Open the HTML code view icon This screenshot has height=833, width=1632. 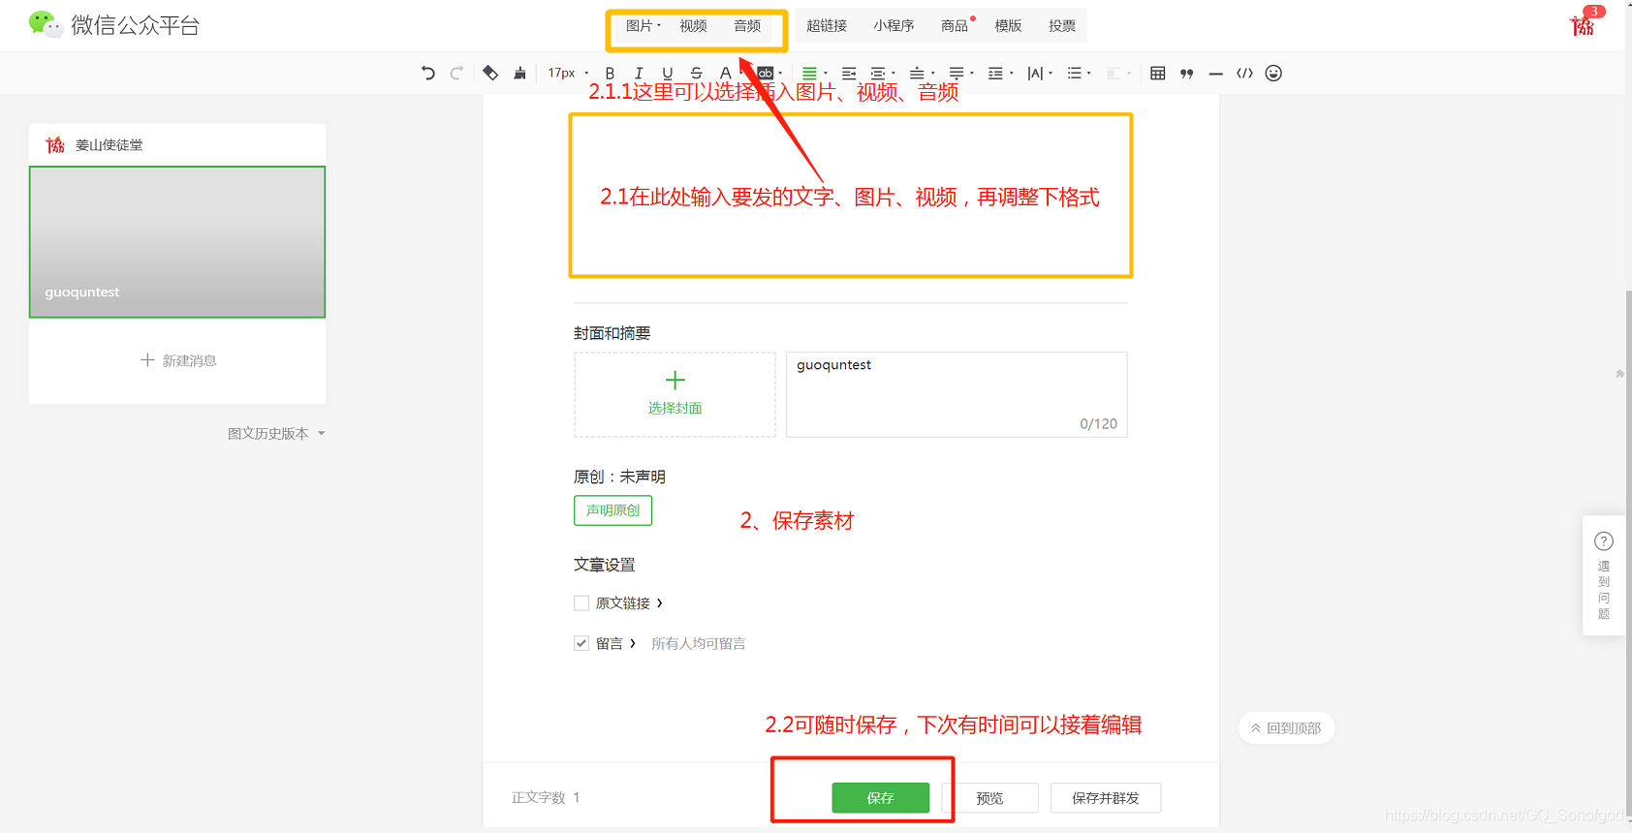coord(1244,73)
